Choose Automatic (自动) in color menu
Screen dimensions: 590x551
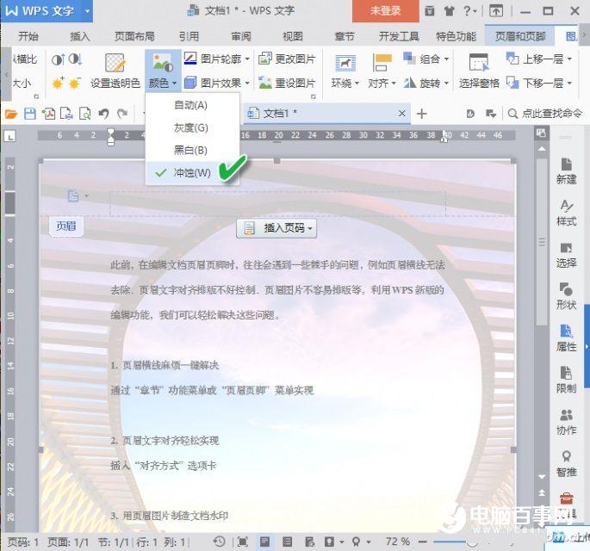tap(192, 105)
